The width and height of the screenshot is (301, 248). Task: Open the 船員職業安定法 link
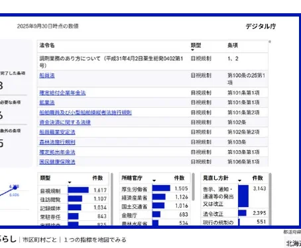[57, 132]
